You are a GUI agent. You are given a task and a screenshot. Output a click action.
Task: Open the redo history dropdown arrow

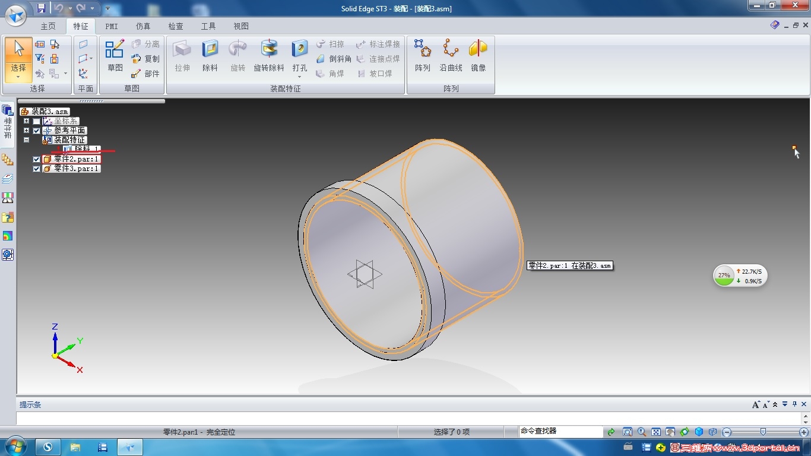click(x=92, y=9)
